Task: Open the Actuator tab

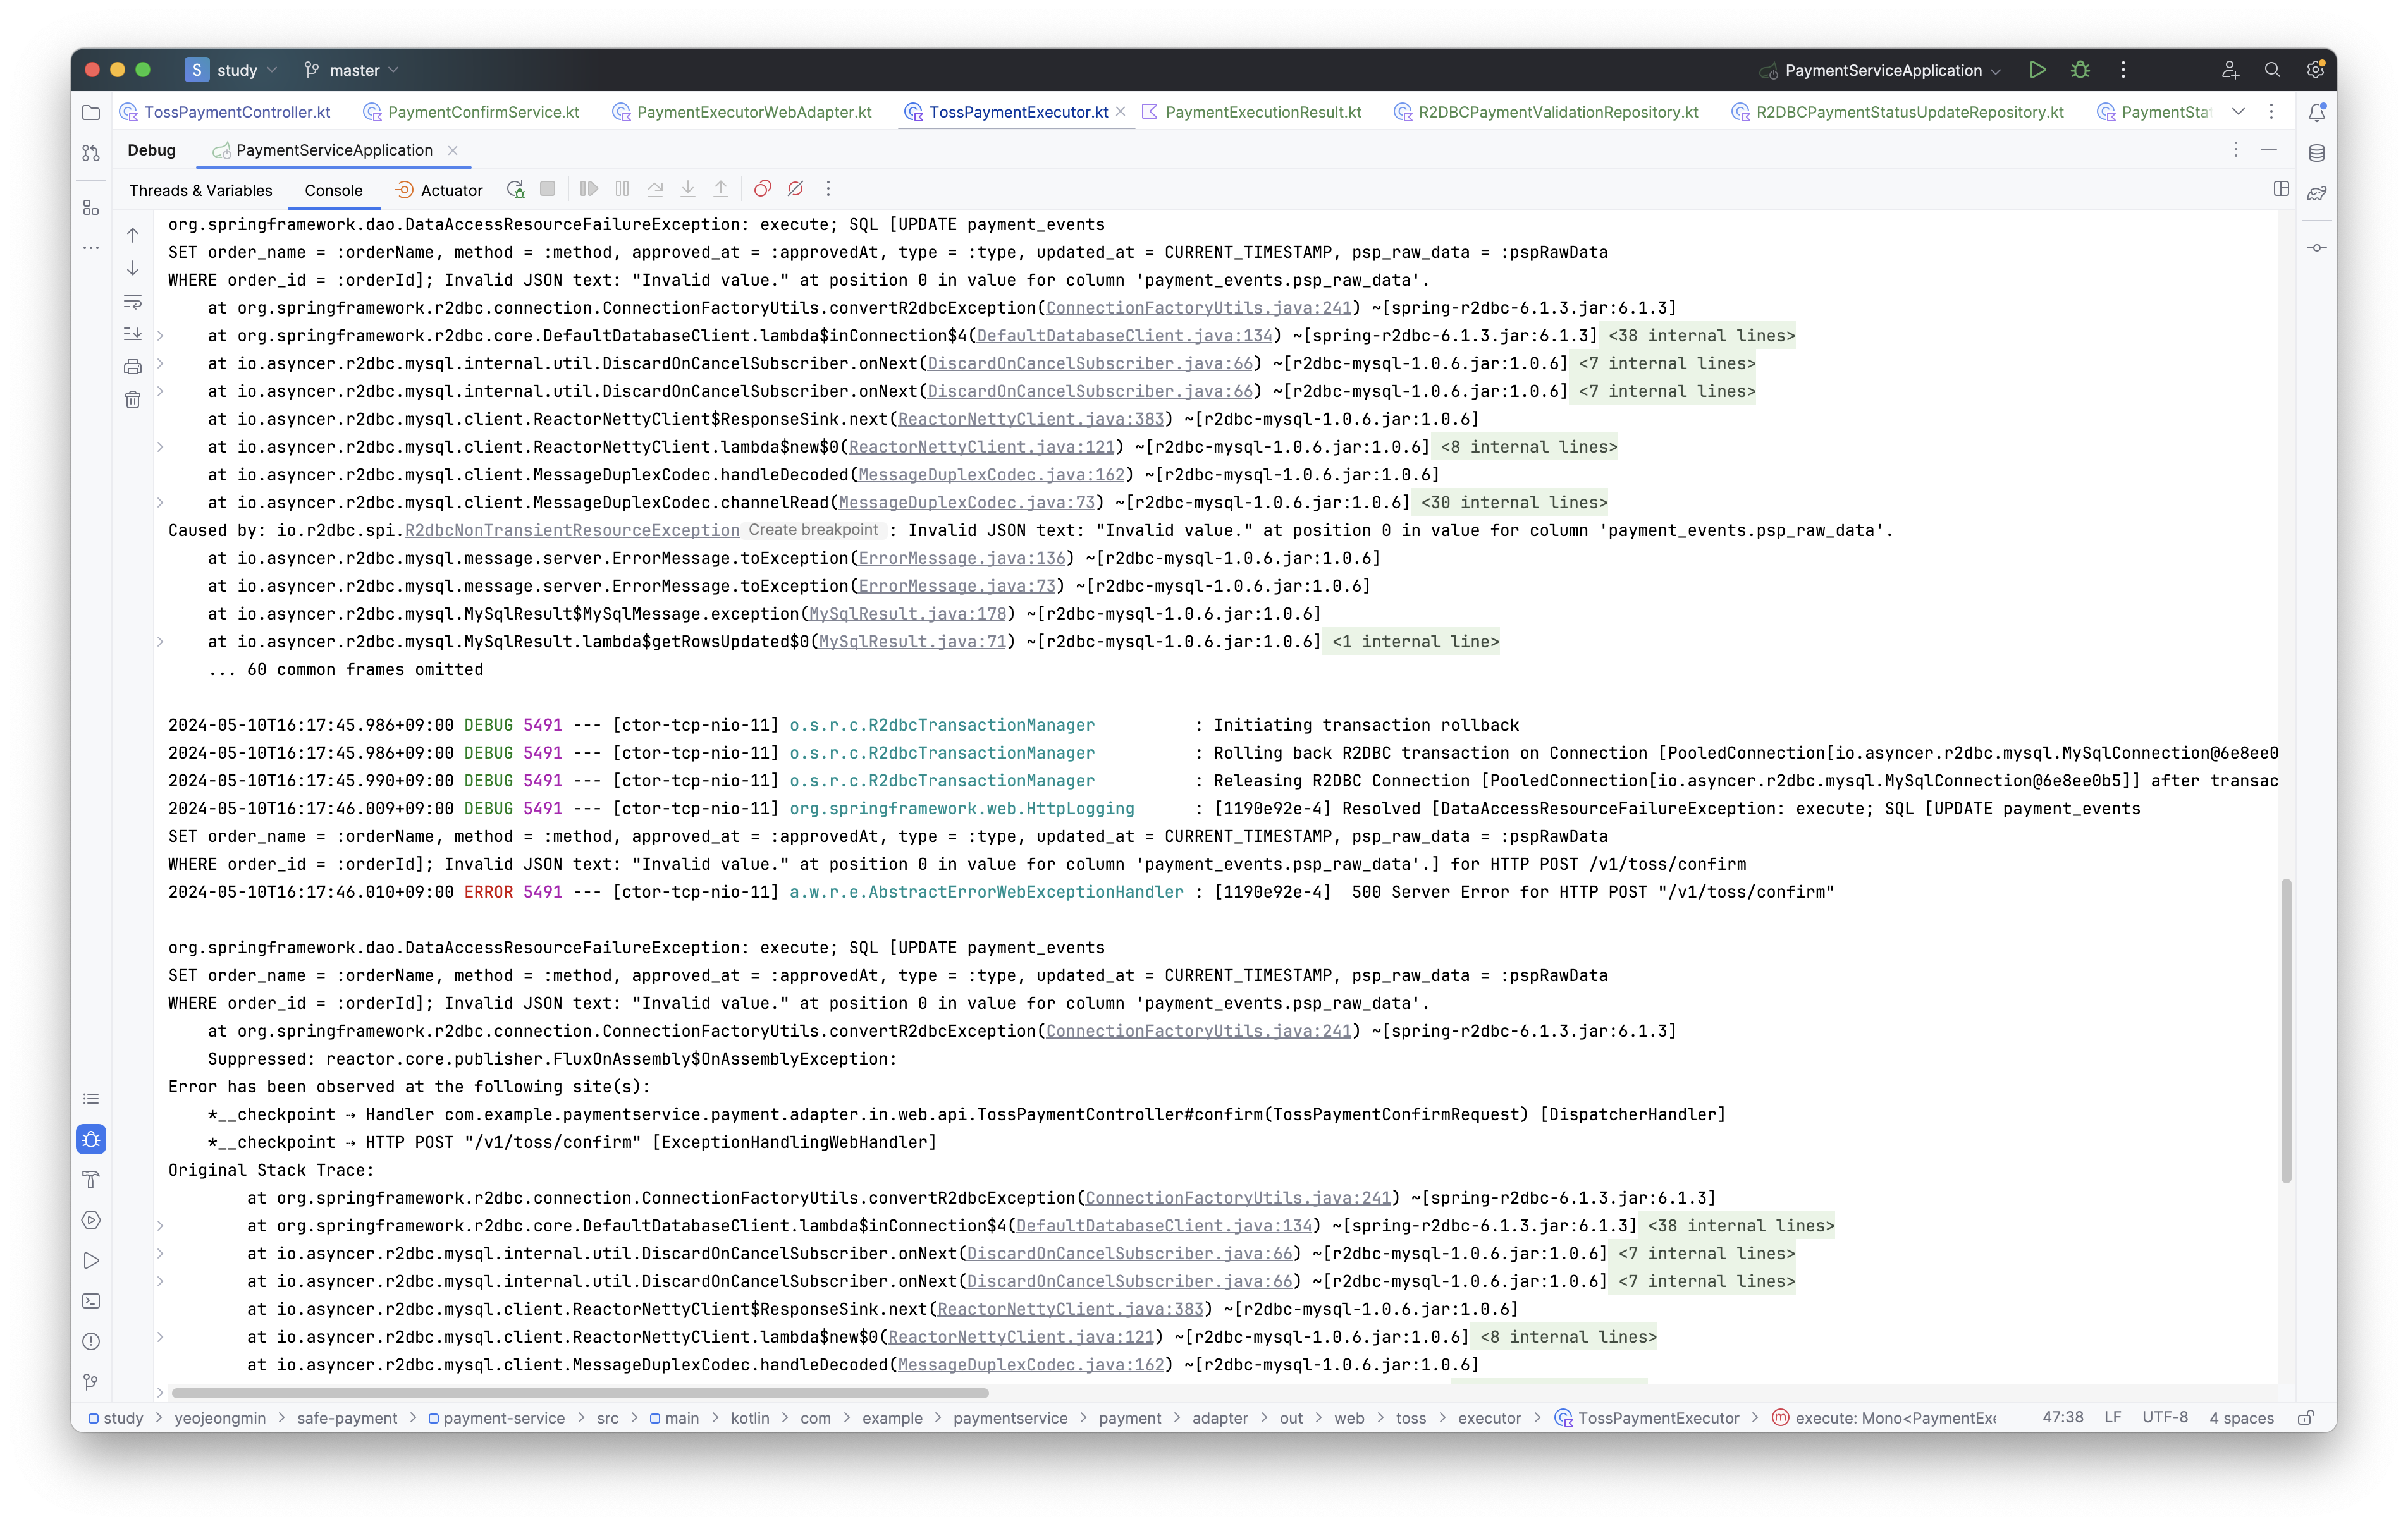Action: 439,190
